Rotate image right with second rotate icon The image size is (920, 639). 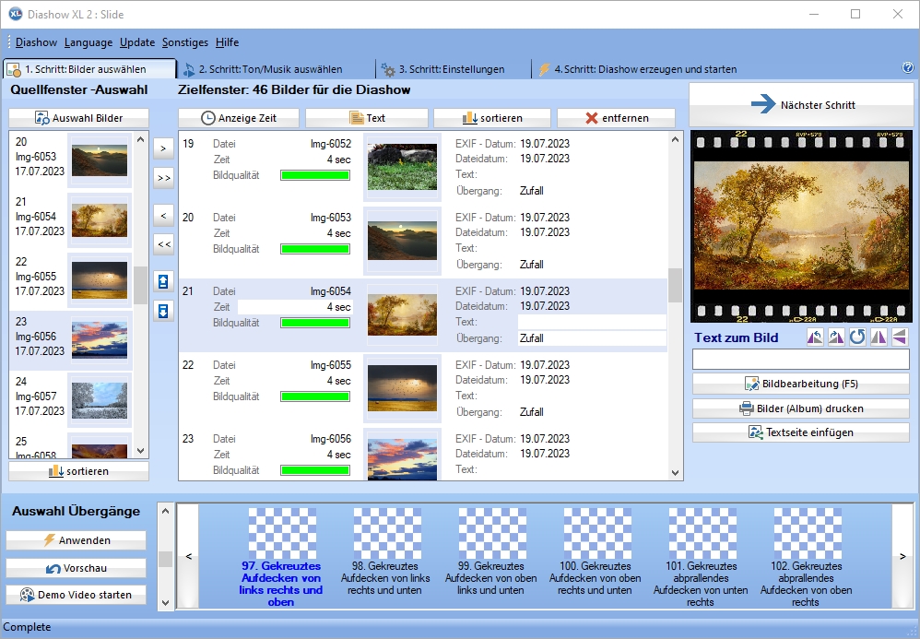point(836,337)
